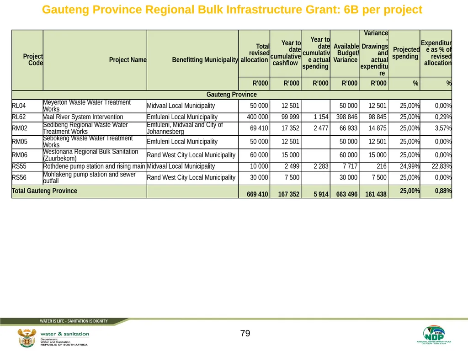This screenshot has height=351, width=468.
Task: Click 'Rand West City Local Municipality' in RM06 row
Action: click(191, 155)
